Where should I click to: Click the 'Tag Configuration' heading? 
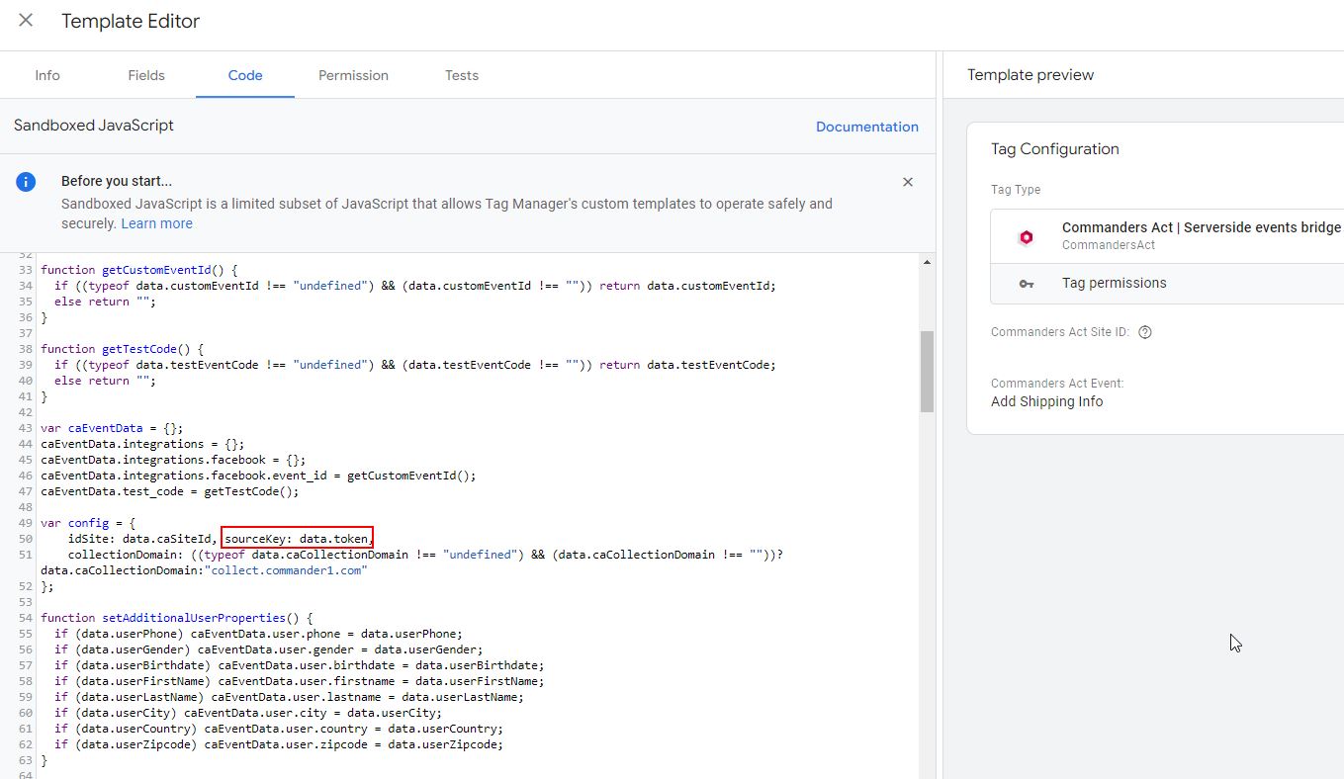(1055, 149)
